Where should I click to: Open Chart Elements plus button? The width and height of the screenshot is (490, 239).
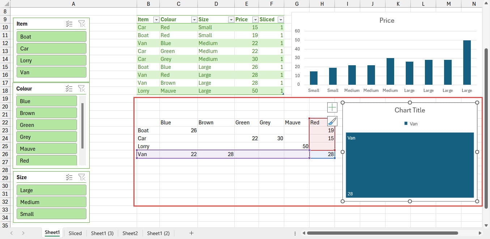pyautogui.click(x=332, y=107)
